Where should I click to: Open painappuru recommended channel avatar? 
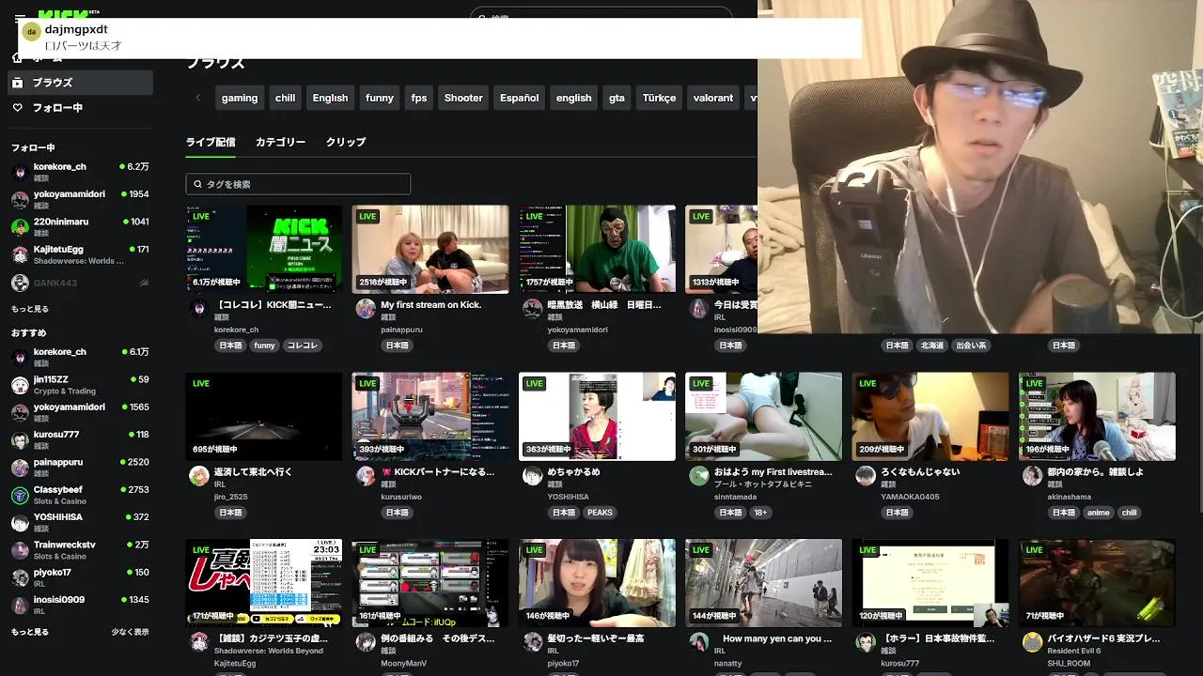click(19, 468)
